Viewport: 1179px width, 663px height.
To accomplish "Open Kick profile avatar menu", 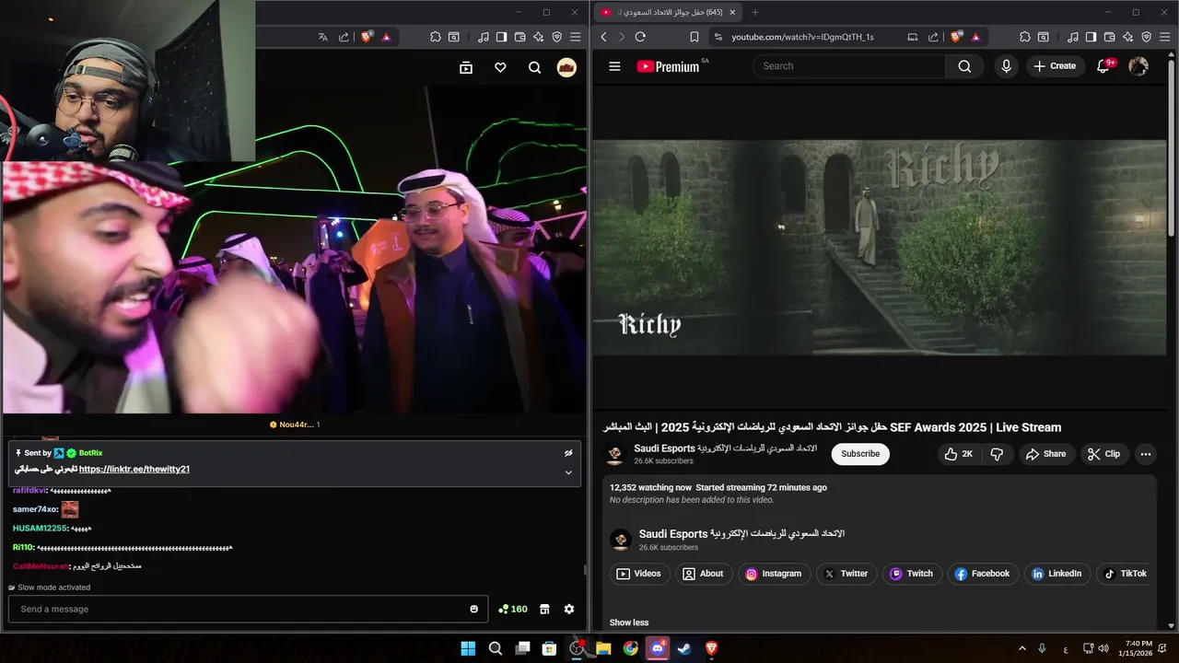I will coord(566,67).
